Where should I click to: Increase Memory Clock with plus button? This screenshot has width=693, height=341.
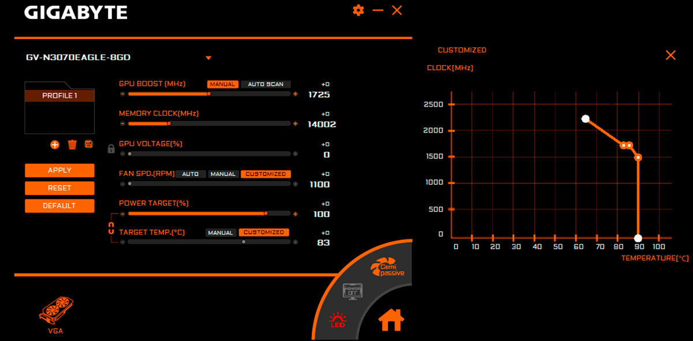[x=296, y=123]
